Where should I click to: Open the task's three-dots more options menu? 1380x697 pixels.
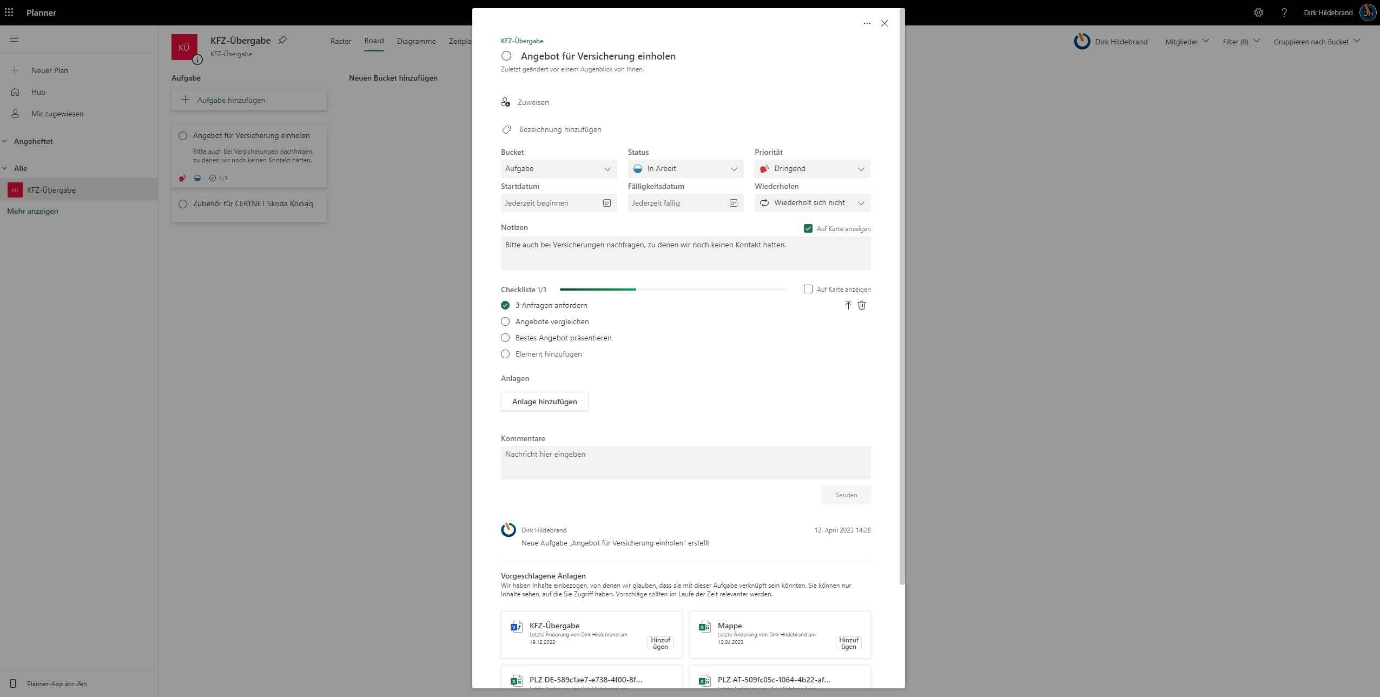coord(867,23)
